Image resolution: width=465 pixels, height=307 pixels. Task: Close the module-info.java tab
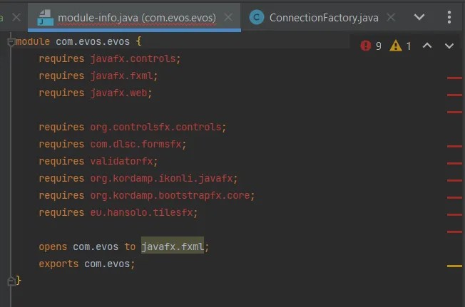tap(228, 17)
